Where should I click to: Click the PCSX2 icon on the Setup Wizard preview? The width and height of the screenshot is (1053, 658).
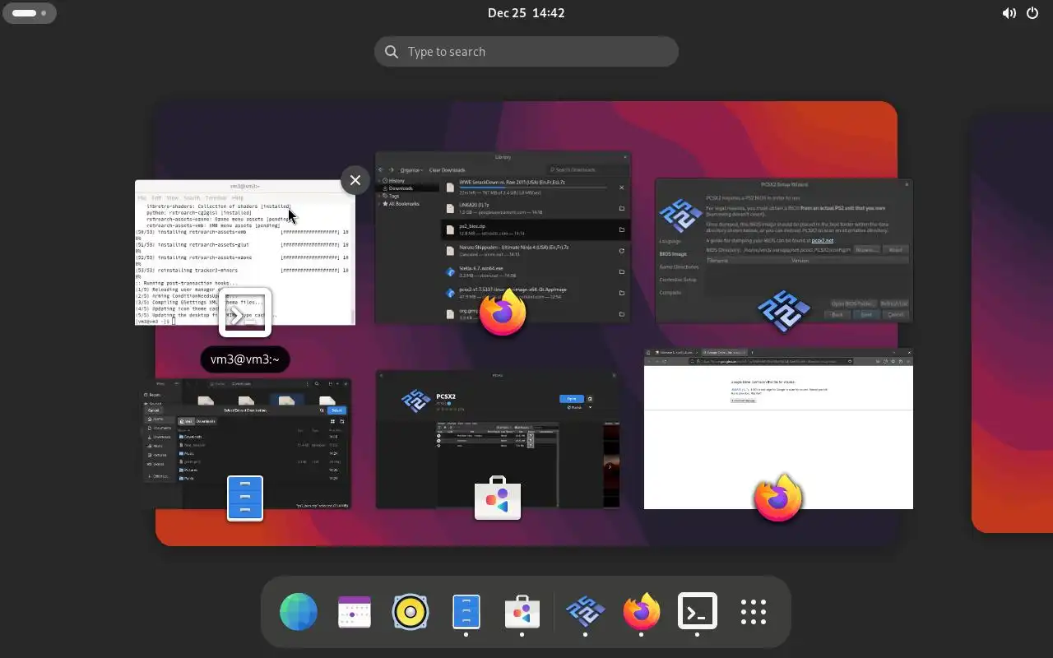tap(784, 311)
